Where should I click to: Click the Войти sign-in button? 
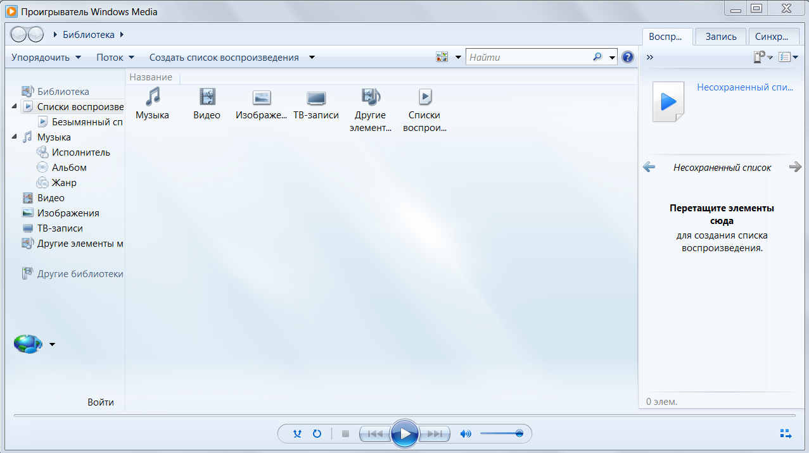click(101, 402)
